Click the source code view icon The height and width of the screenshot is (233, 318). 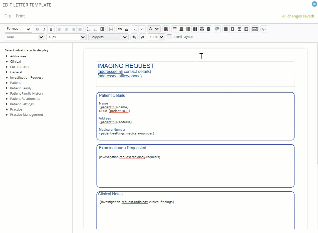tap(264, 29)
